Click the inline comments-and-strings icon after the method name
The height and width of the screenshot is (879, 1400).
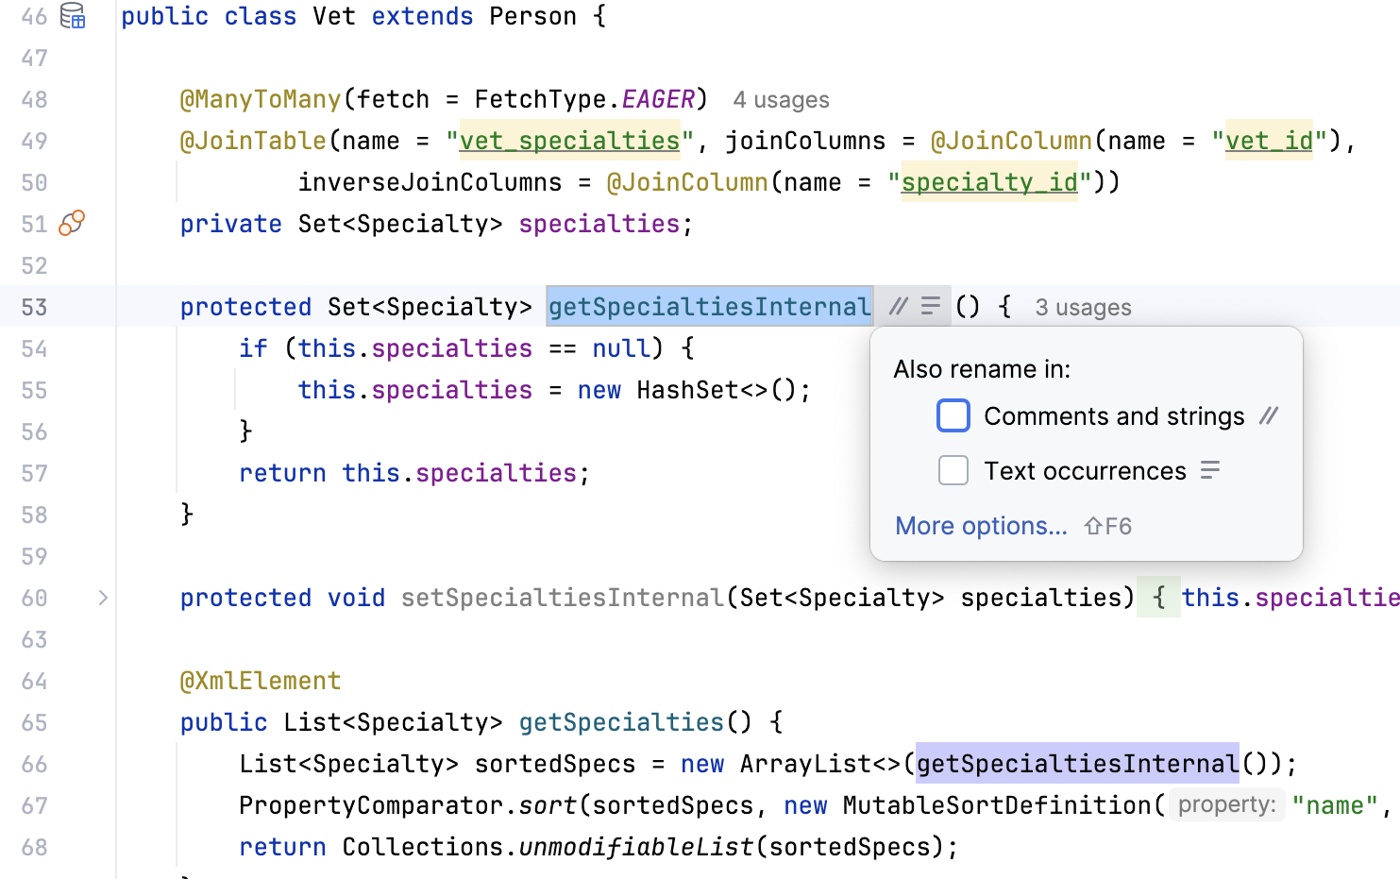coord(898,306)
